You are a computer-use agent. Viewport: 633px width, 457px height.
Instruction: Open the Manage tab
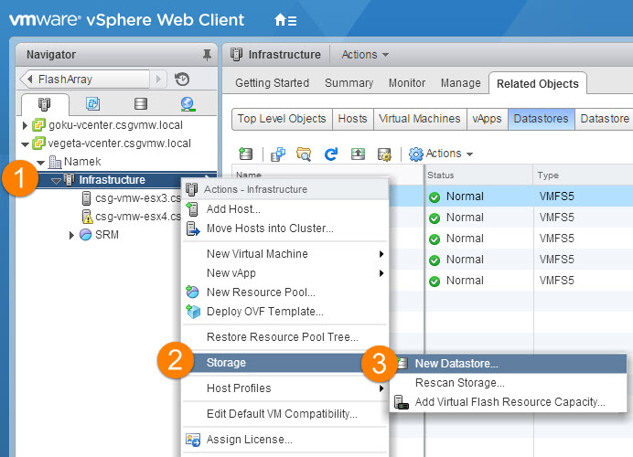click(x=461, y=82)
